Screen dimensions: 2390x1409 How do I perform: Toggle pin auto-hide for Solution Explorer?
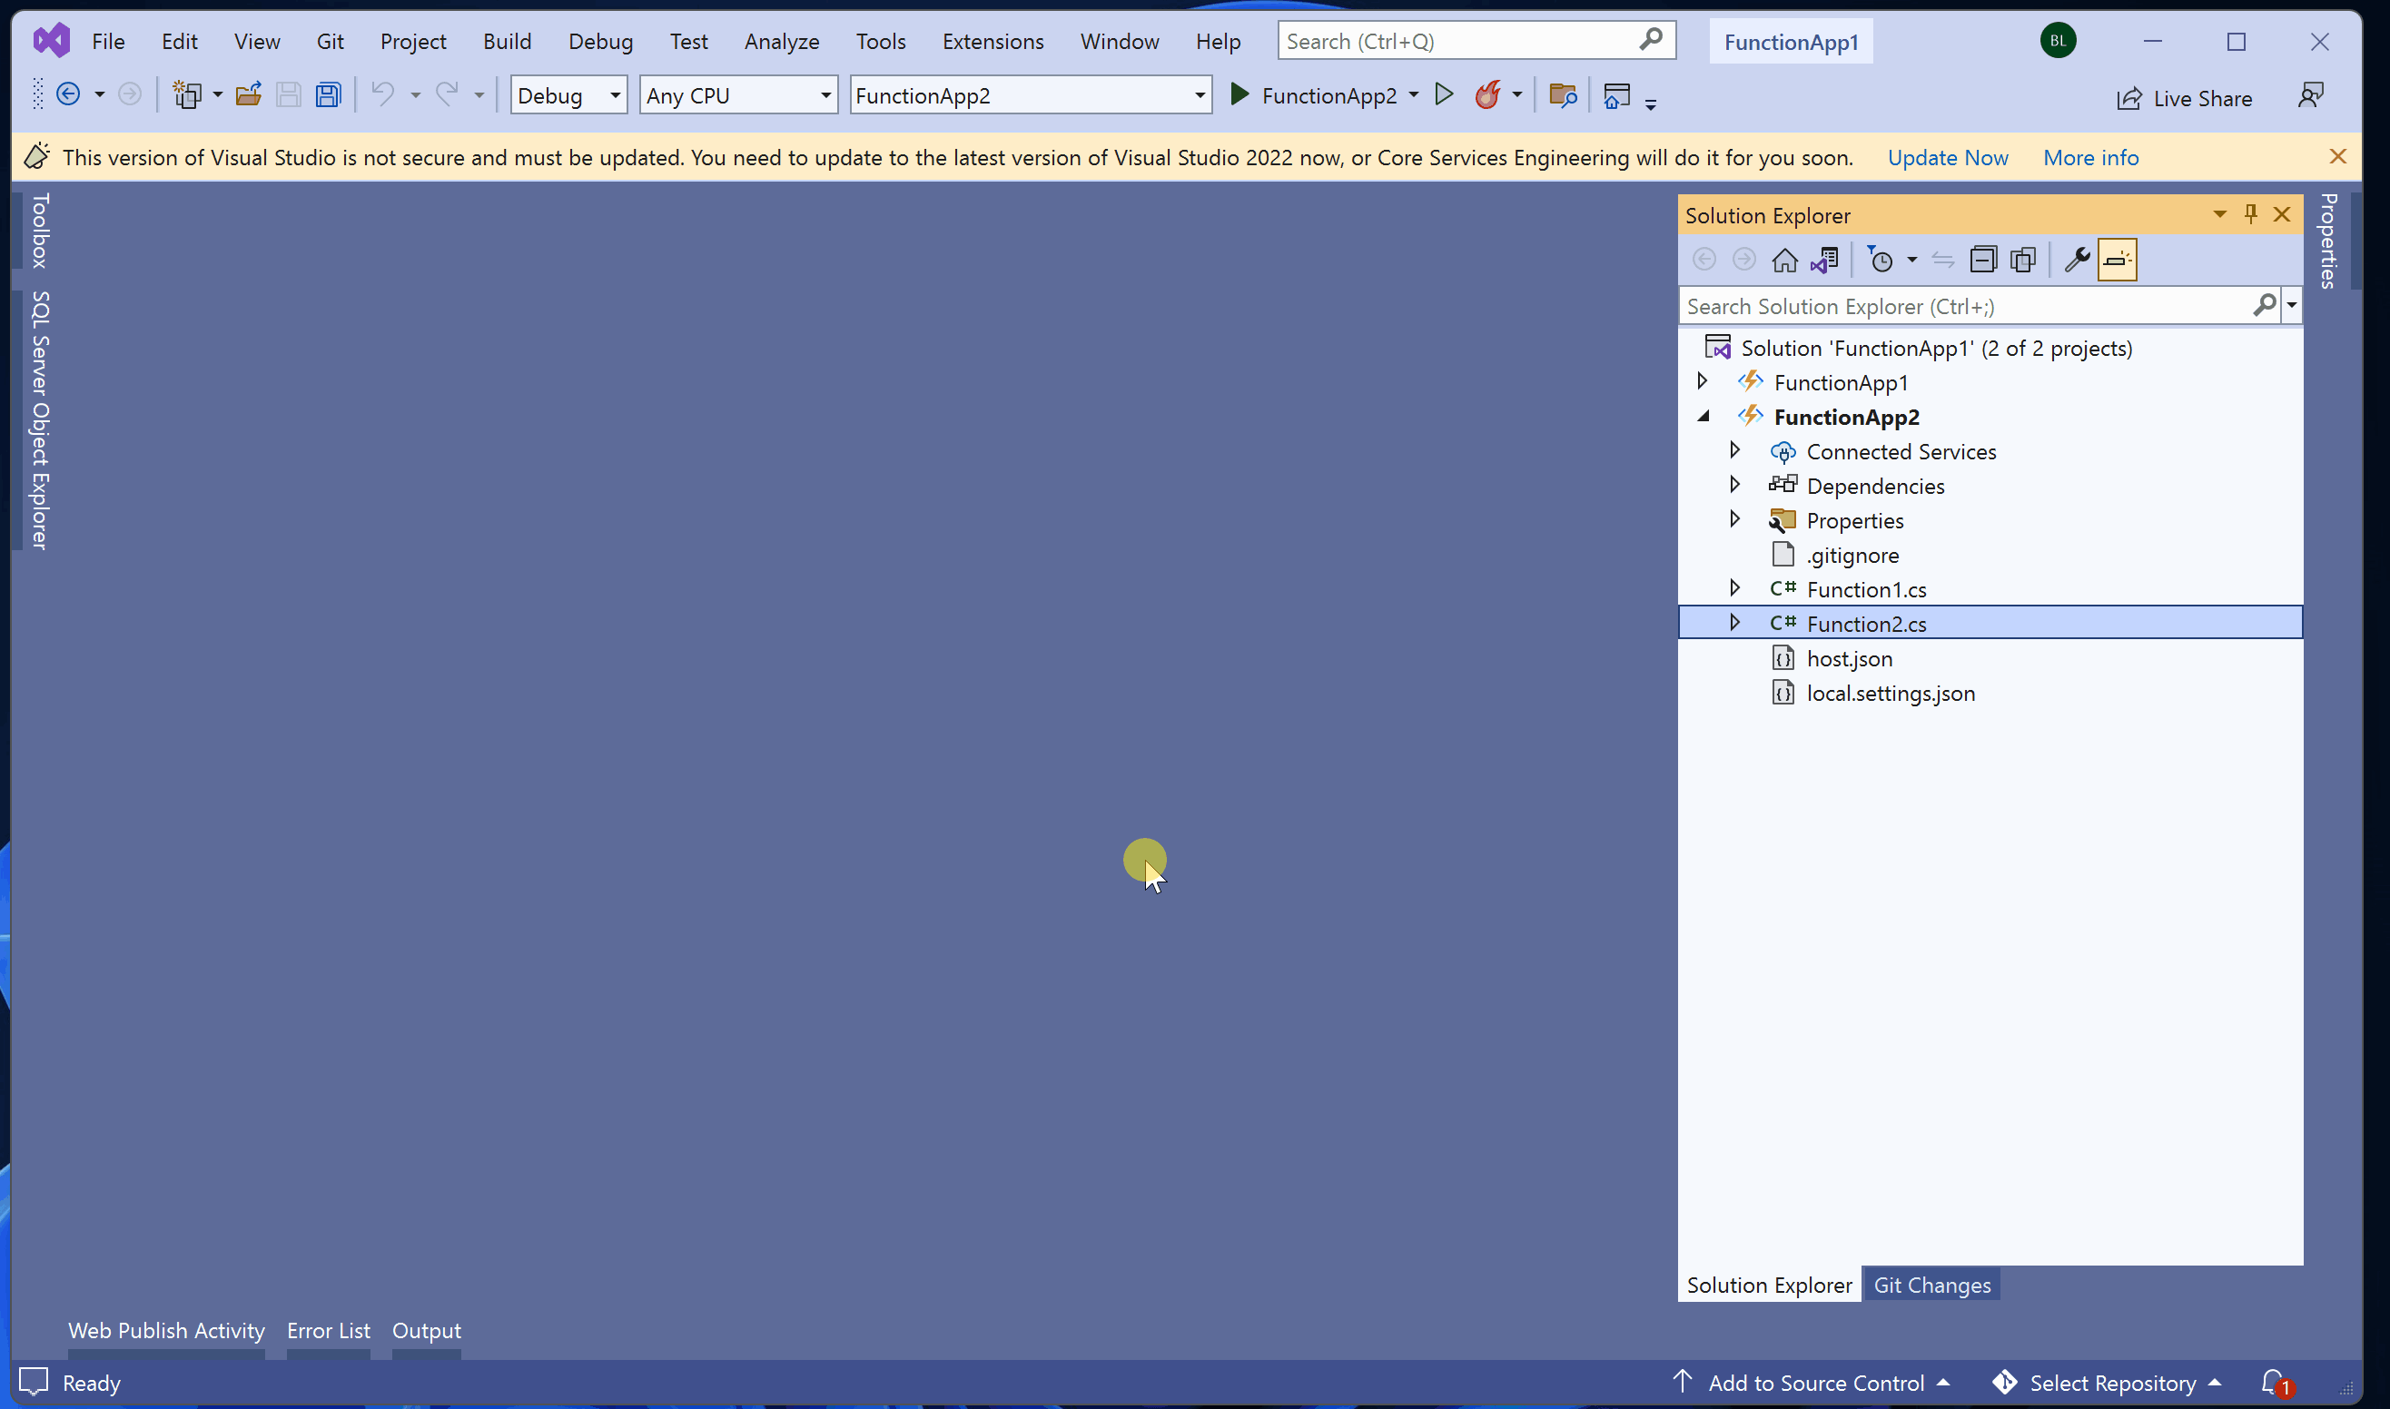click(x=2250, y=214)
